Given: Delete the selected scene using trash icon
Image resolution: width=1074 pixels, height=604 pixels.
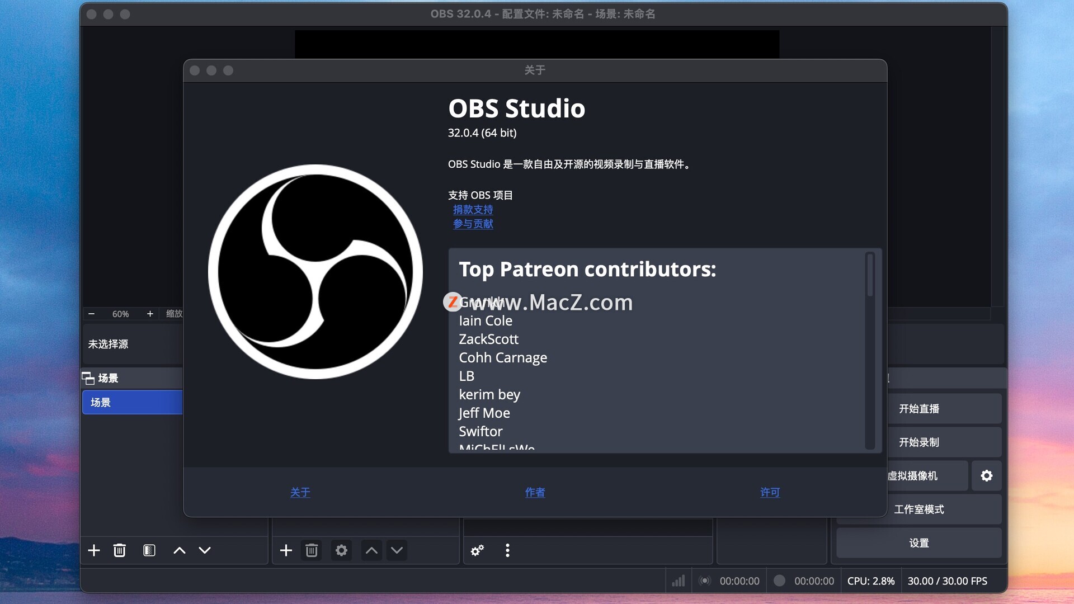Looking at the screenshot, I should point(119,550).
